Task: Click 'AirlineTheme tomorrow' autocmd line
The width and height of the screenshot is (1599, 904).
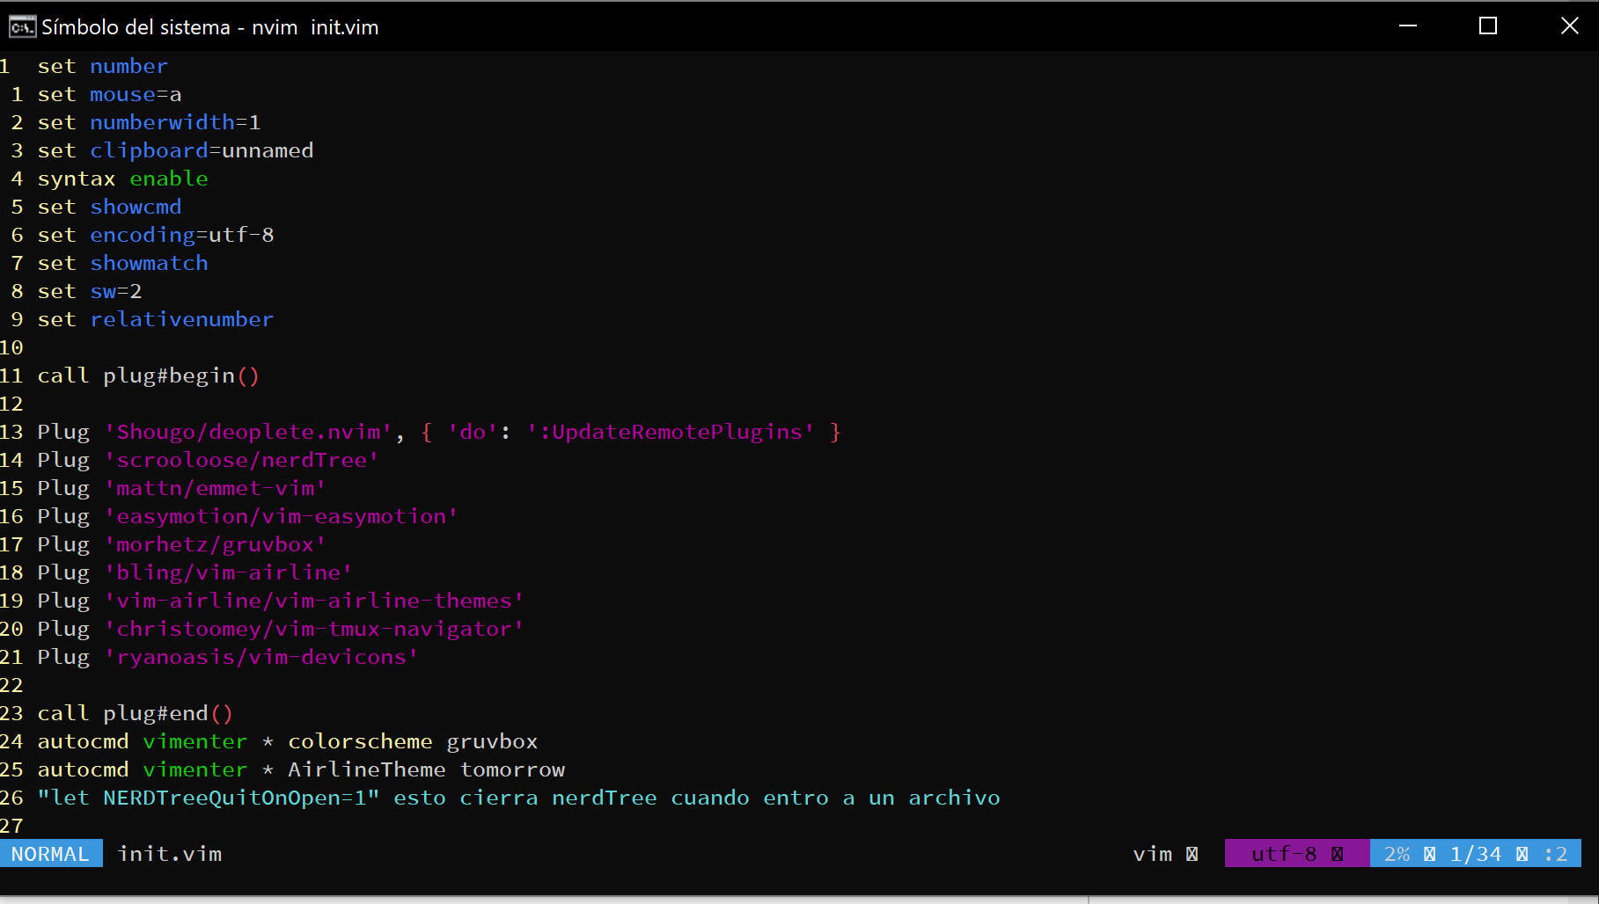Action: tap(301, 769)
